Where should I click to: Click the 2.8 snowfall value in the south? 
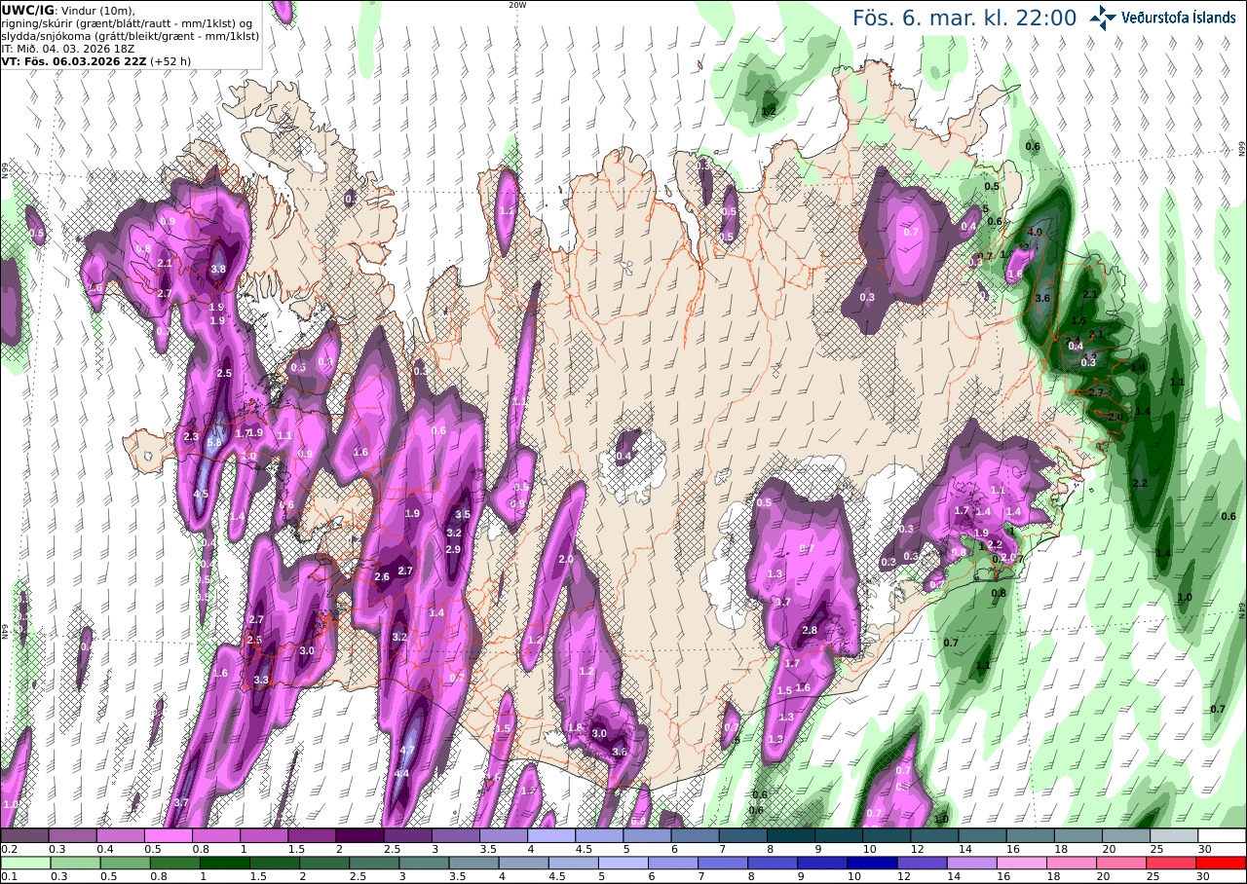(x=809, y=630)
